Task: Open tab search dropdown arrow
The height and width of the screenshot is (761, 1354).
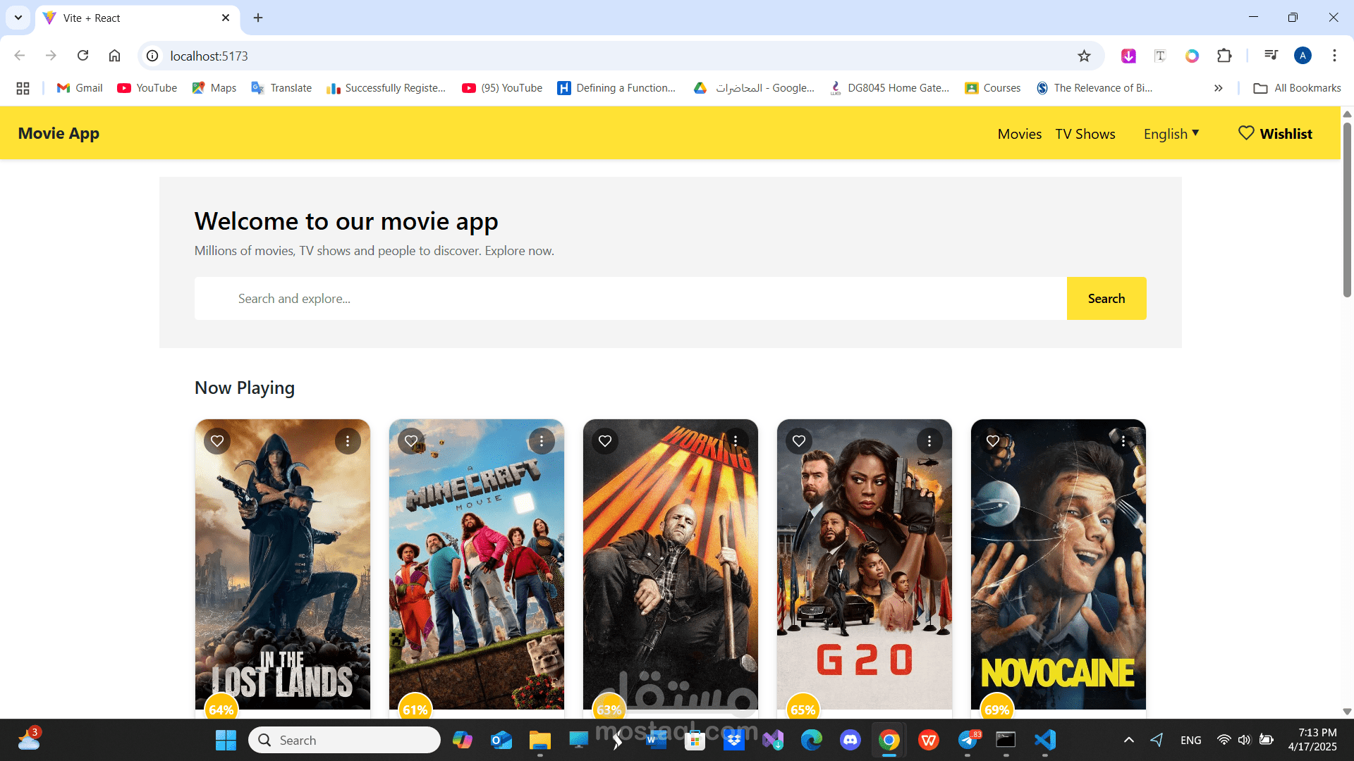Action: click(x=18, y=18)
